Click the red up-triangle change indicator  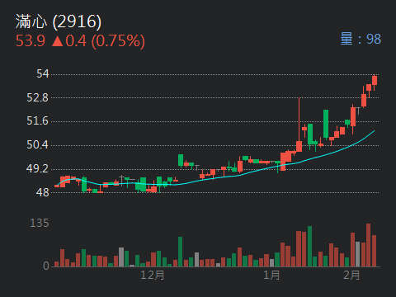pyautogui.click(x=57, y=41)
